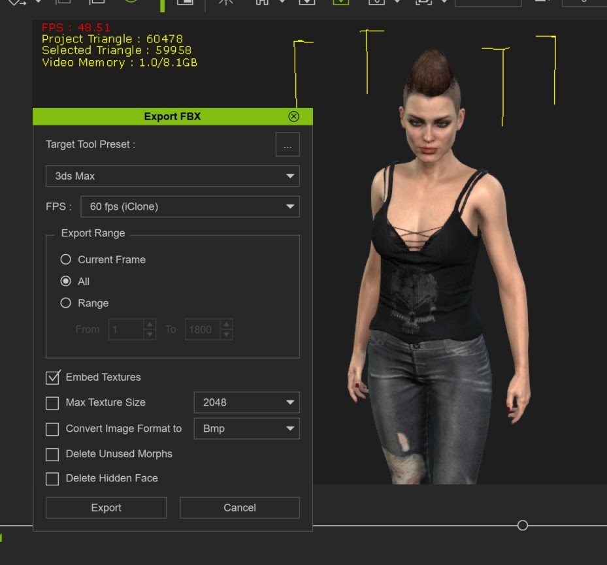Enable Convert Image Format to checkbox
607x565 pixels.
click(52, 428)
